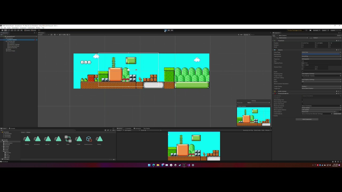Viewport: 342px width, 192px height.
Task: Click Mute Audio in Game view
Action: coord(257,130)
